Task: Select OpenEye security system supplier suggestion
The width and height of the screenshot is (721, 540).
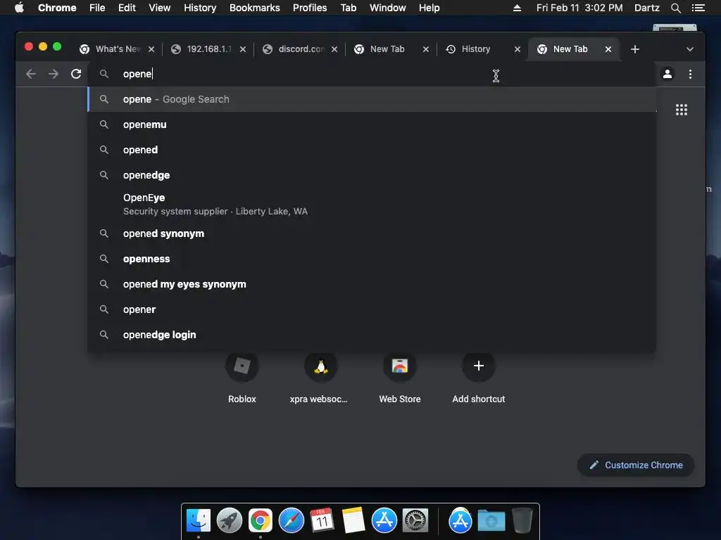Action: (x=372, y=205)
